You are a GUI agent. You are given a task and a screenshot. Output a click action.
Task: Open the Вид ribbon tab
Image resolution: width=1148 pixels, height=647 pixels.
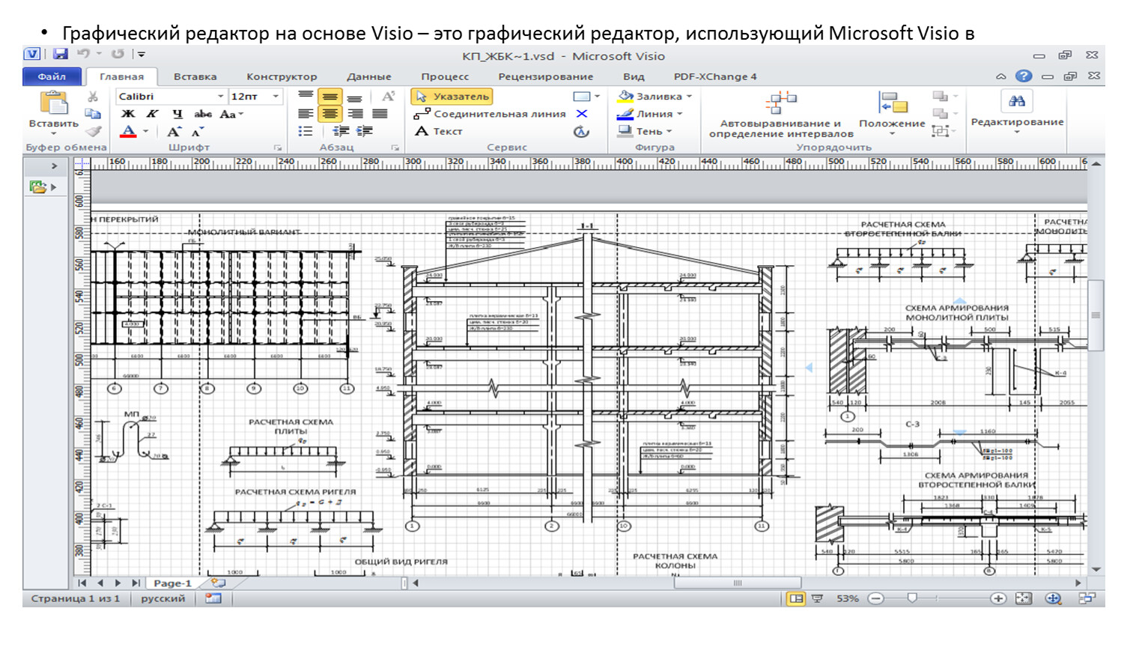pyautogui.click(x=634, y=76)
